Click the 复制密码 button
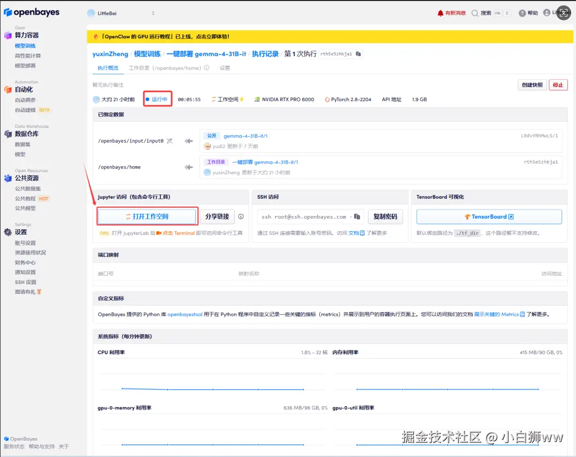 point(385,216)
